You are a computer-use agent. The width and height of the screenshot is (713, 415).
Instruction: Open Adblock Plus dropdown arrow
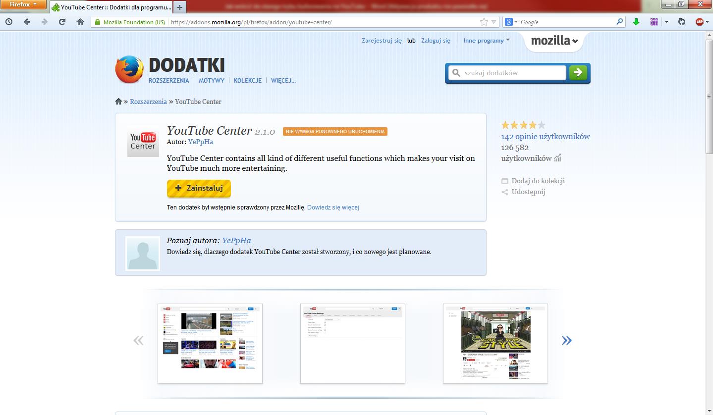pyautogui.click(x=708, y=22)
